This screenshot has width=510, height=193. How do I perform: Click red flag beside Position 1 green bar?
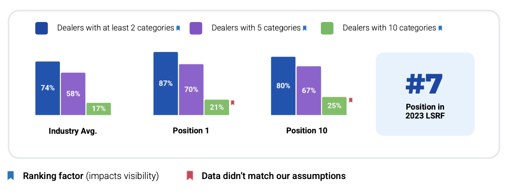(x=232, y=103)
